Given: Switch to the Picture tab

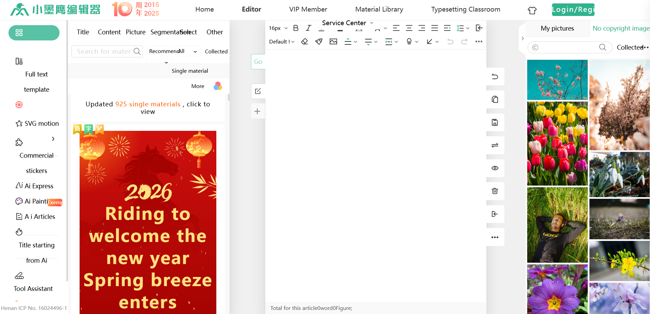Looking at the screenshot, I should pos(136,32).
